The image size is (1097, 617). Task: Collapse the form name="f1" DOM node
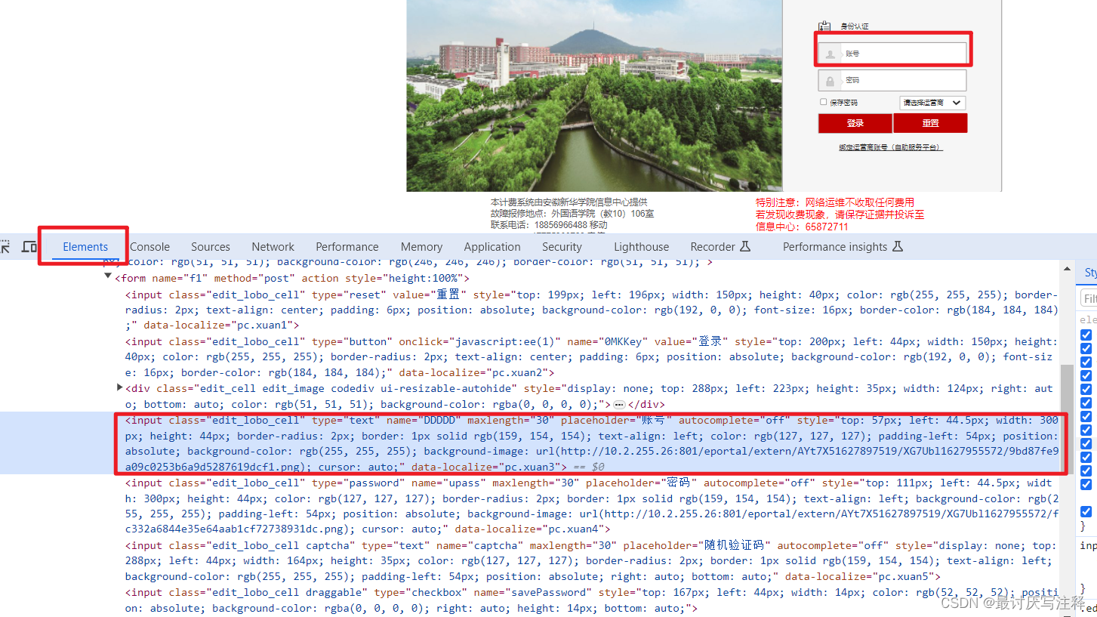tap(108, 277)
